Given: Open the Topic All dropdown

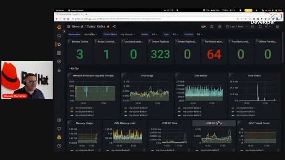Looking at the screenshot, I should pos(175,34).
